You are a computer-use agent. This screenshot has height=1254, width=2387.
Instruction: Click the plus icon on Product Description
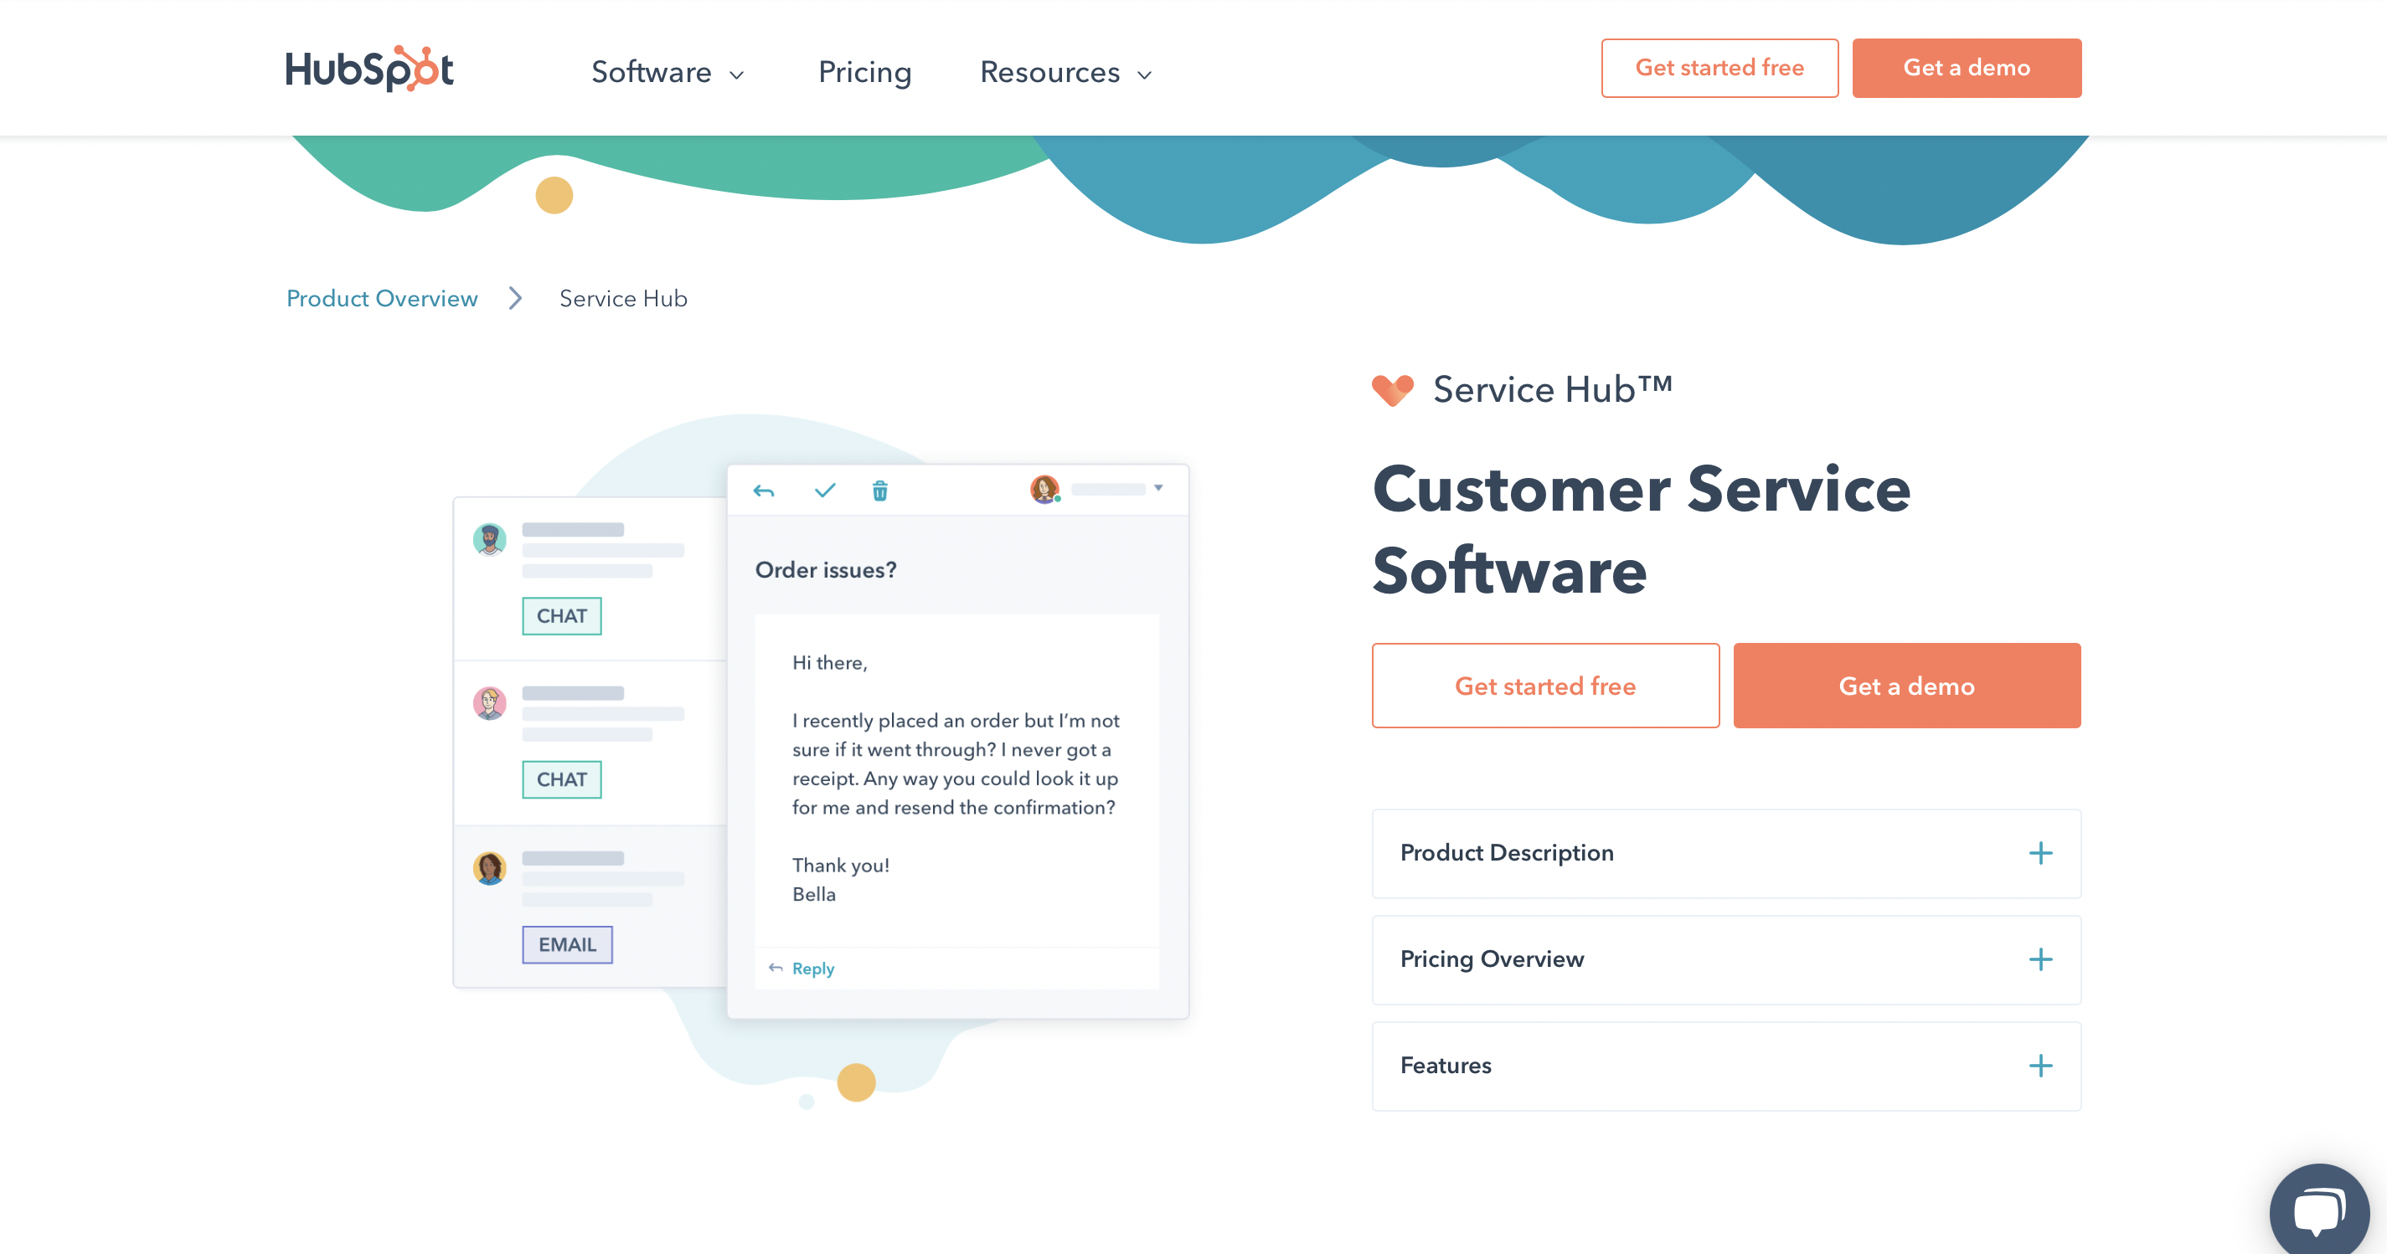[x=2040, y=853]
